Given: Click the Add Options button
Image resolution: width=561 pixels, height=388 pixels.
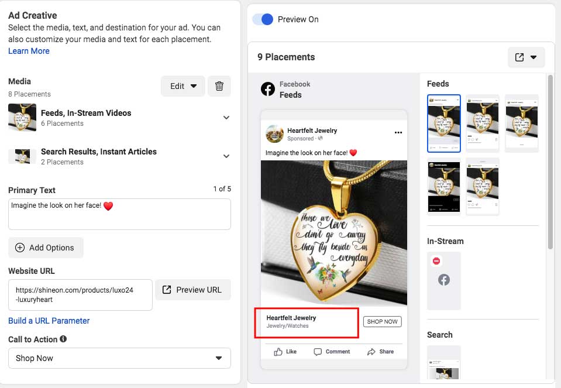Looking at the screenshot, I should click(46, 248).
